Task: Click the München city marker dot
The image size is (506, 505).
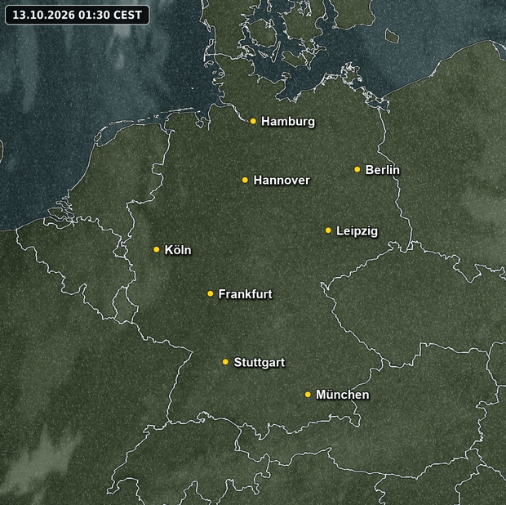Action: point(308,395)
